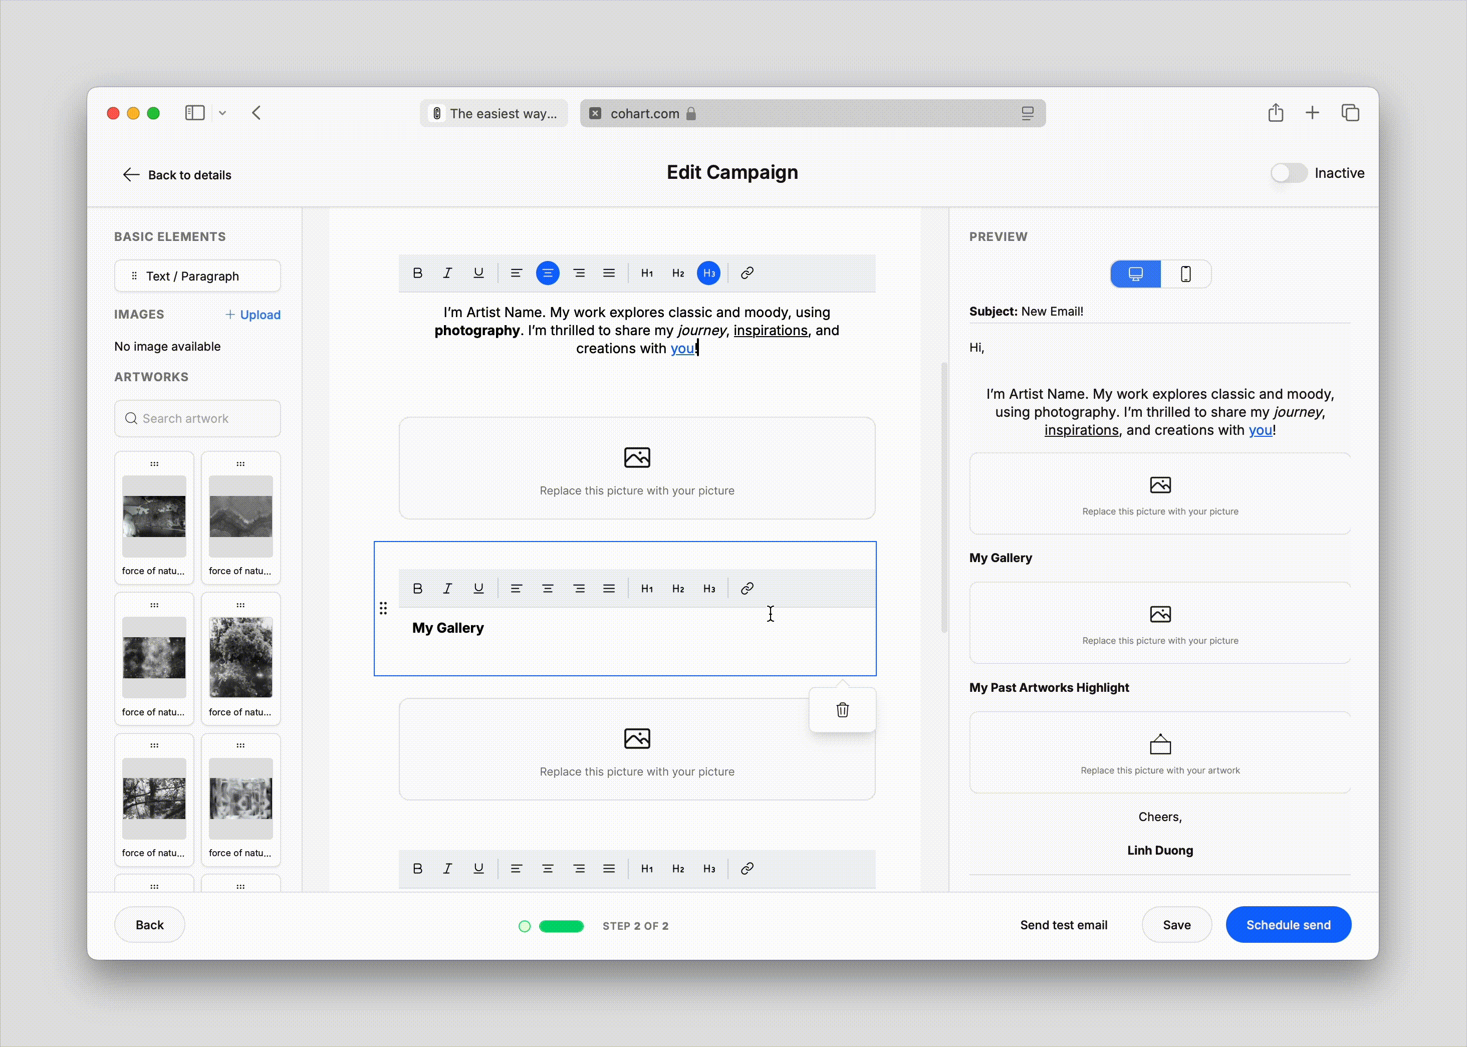Viewport: 1467px width, 1047px height.
Task: Click the 'you' hyperlink in editor
Action: click(x=682, y=349)
